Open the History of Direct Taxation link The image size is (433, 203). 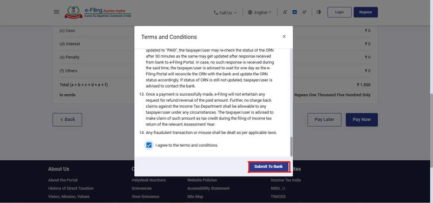click(x=71, y=188)
